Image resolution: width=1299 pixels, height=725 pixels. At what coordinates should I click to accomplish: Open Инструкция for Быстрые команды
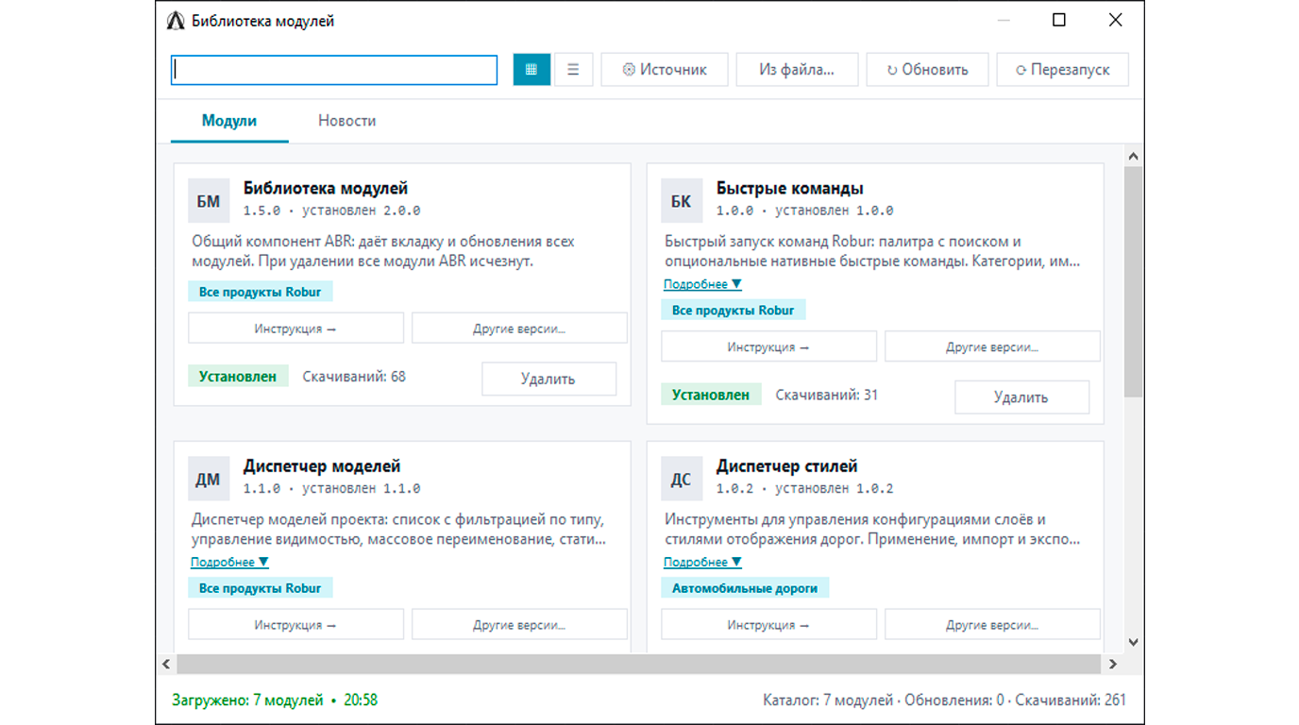768,346
